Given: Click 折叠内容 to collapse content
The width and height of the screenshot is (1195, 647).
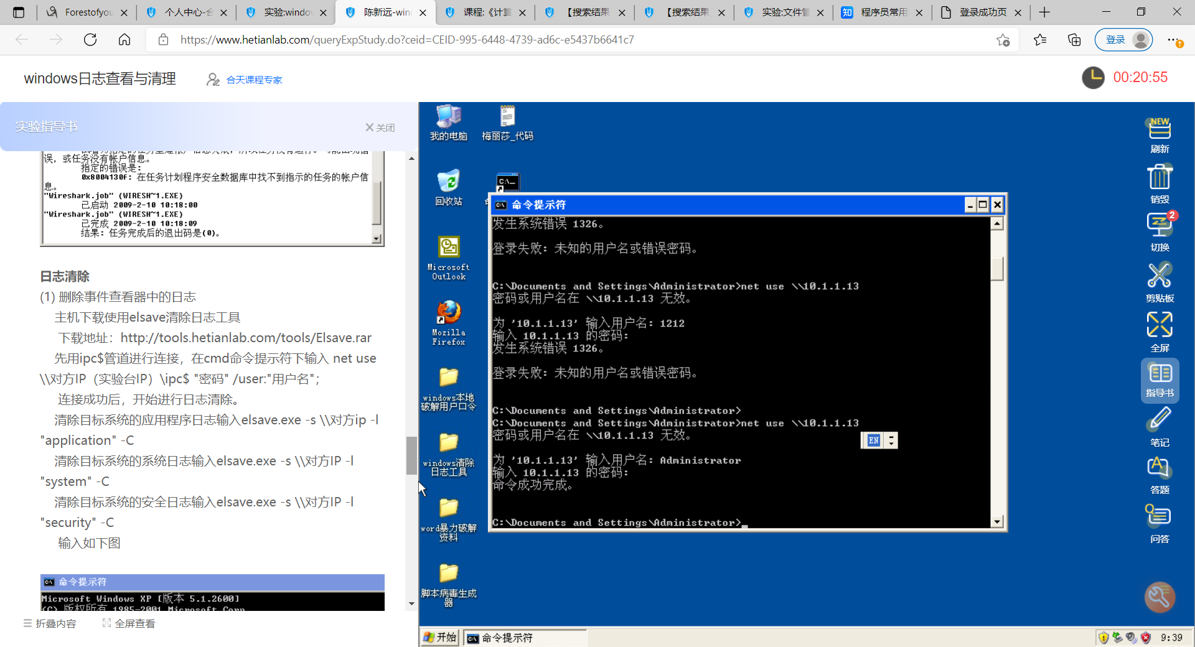Looking at the screenshot, I should (x=50, y=623).
